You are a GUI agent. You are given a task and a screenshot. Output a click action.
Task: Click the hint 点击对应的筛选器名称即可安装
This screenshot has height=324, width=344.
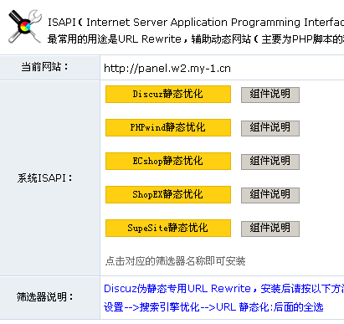click(x=175, y=261)
